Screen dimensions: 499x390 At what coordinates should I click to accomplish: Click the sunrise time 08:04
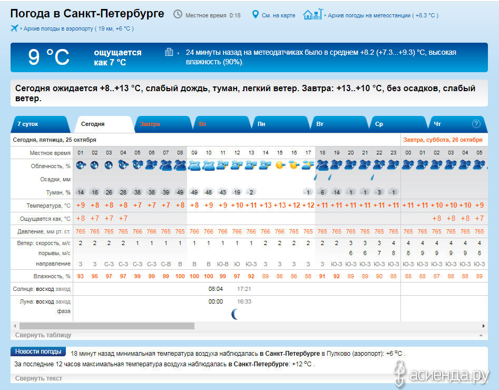(216, 289)
